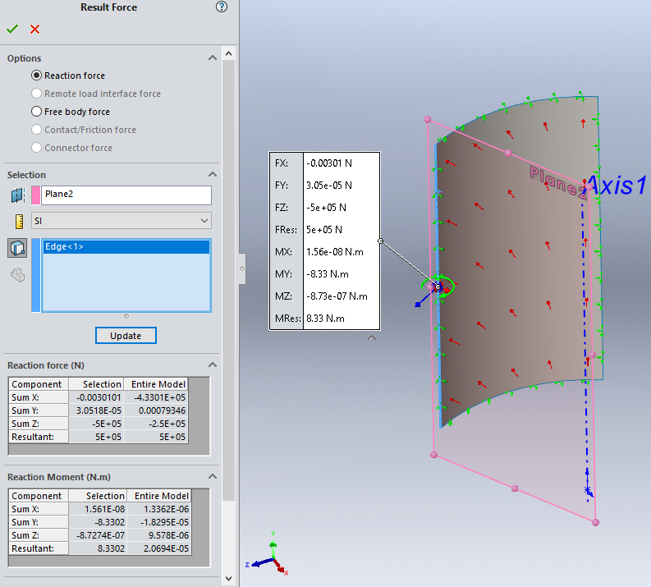Collapse the Reaction force (N) section

(213, 365)
